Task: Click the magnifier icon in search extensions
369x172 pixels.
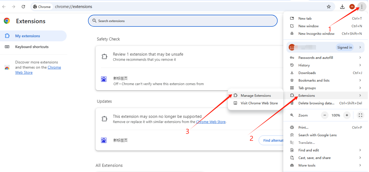Action: 94,21
